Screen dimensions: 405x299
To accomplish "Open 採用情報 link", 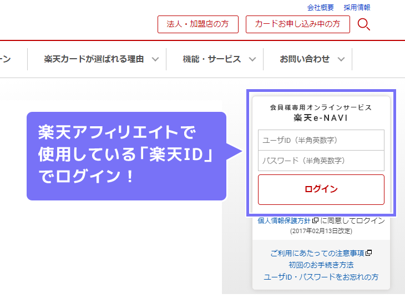I will [x=357, y=8].
